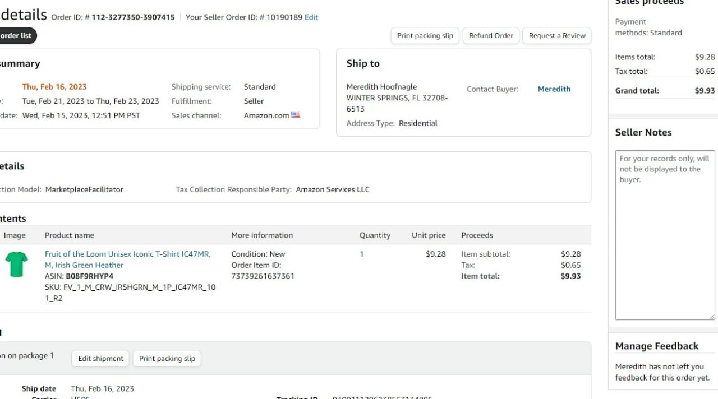The height and width of the screenshot is (399, 718).
Task: Go back to the order list
Action: [x=16, y=35]
